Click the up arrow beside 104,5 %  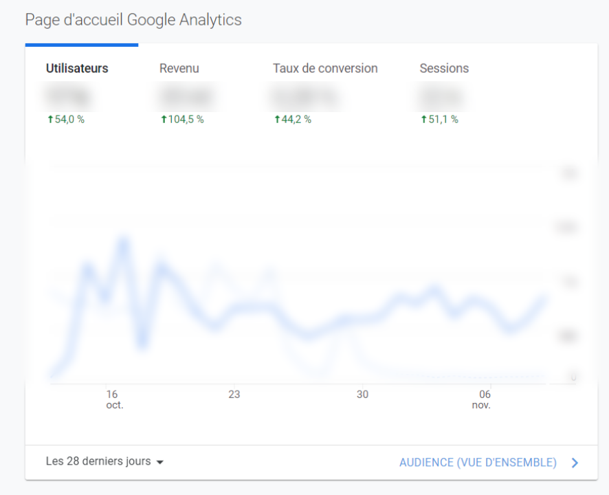click(x=164, y=120)
